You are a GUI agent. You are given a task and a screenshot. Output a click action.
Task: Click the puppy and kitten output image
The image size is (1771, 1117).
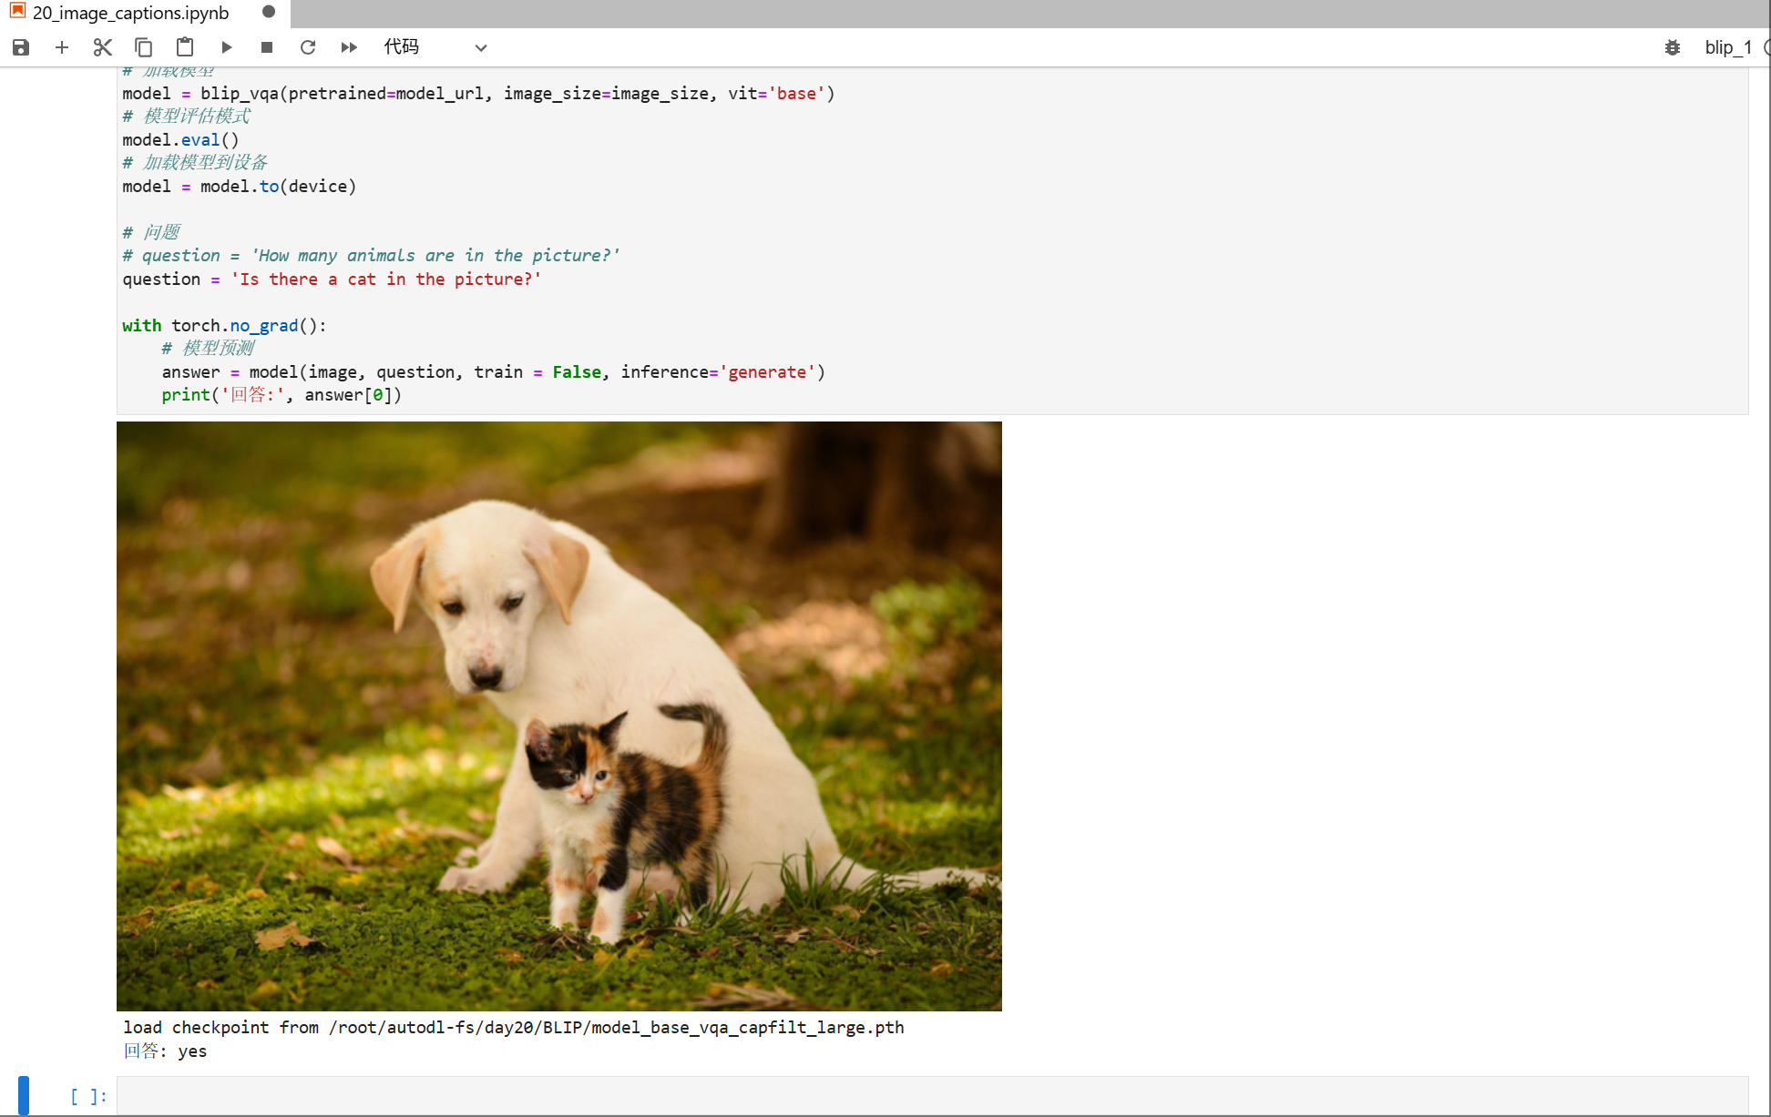click(558, 716)
